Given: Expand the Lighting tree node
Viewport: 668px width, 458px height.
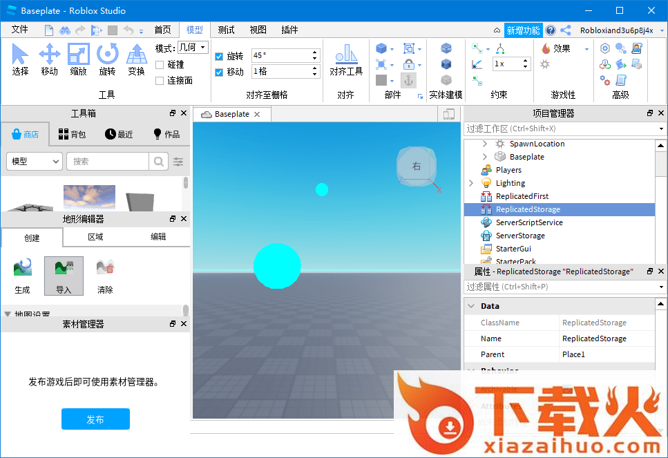Looking at the screenshot, I should tap(471, 183).
